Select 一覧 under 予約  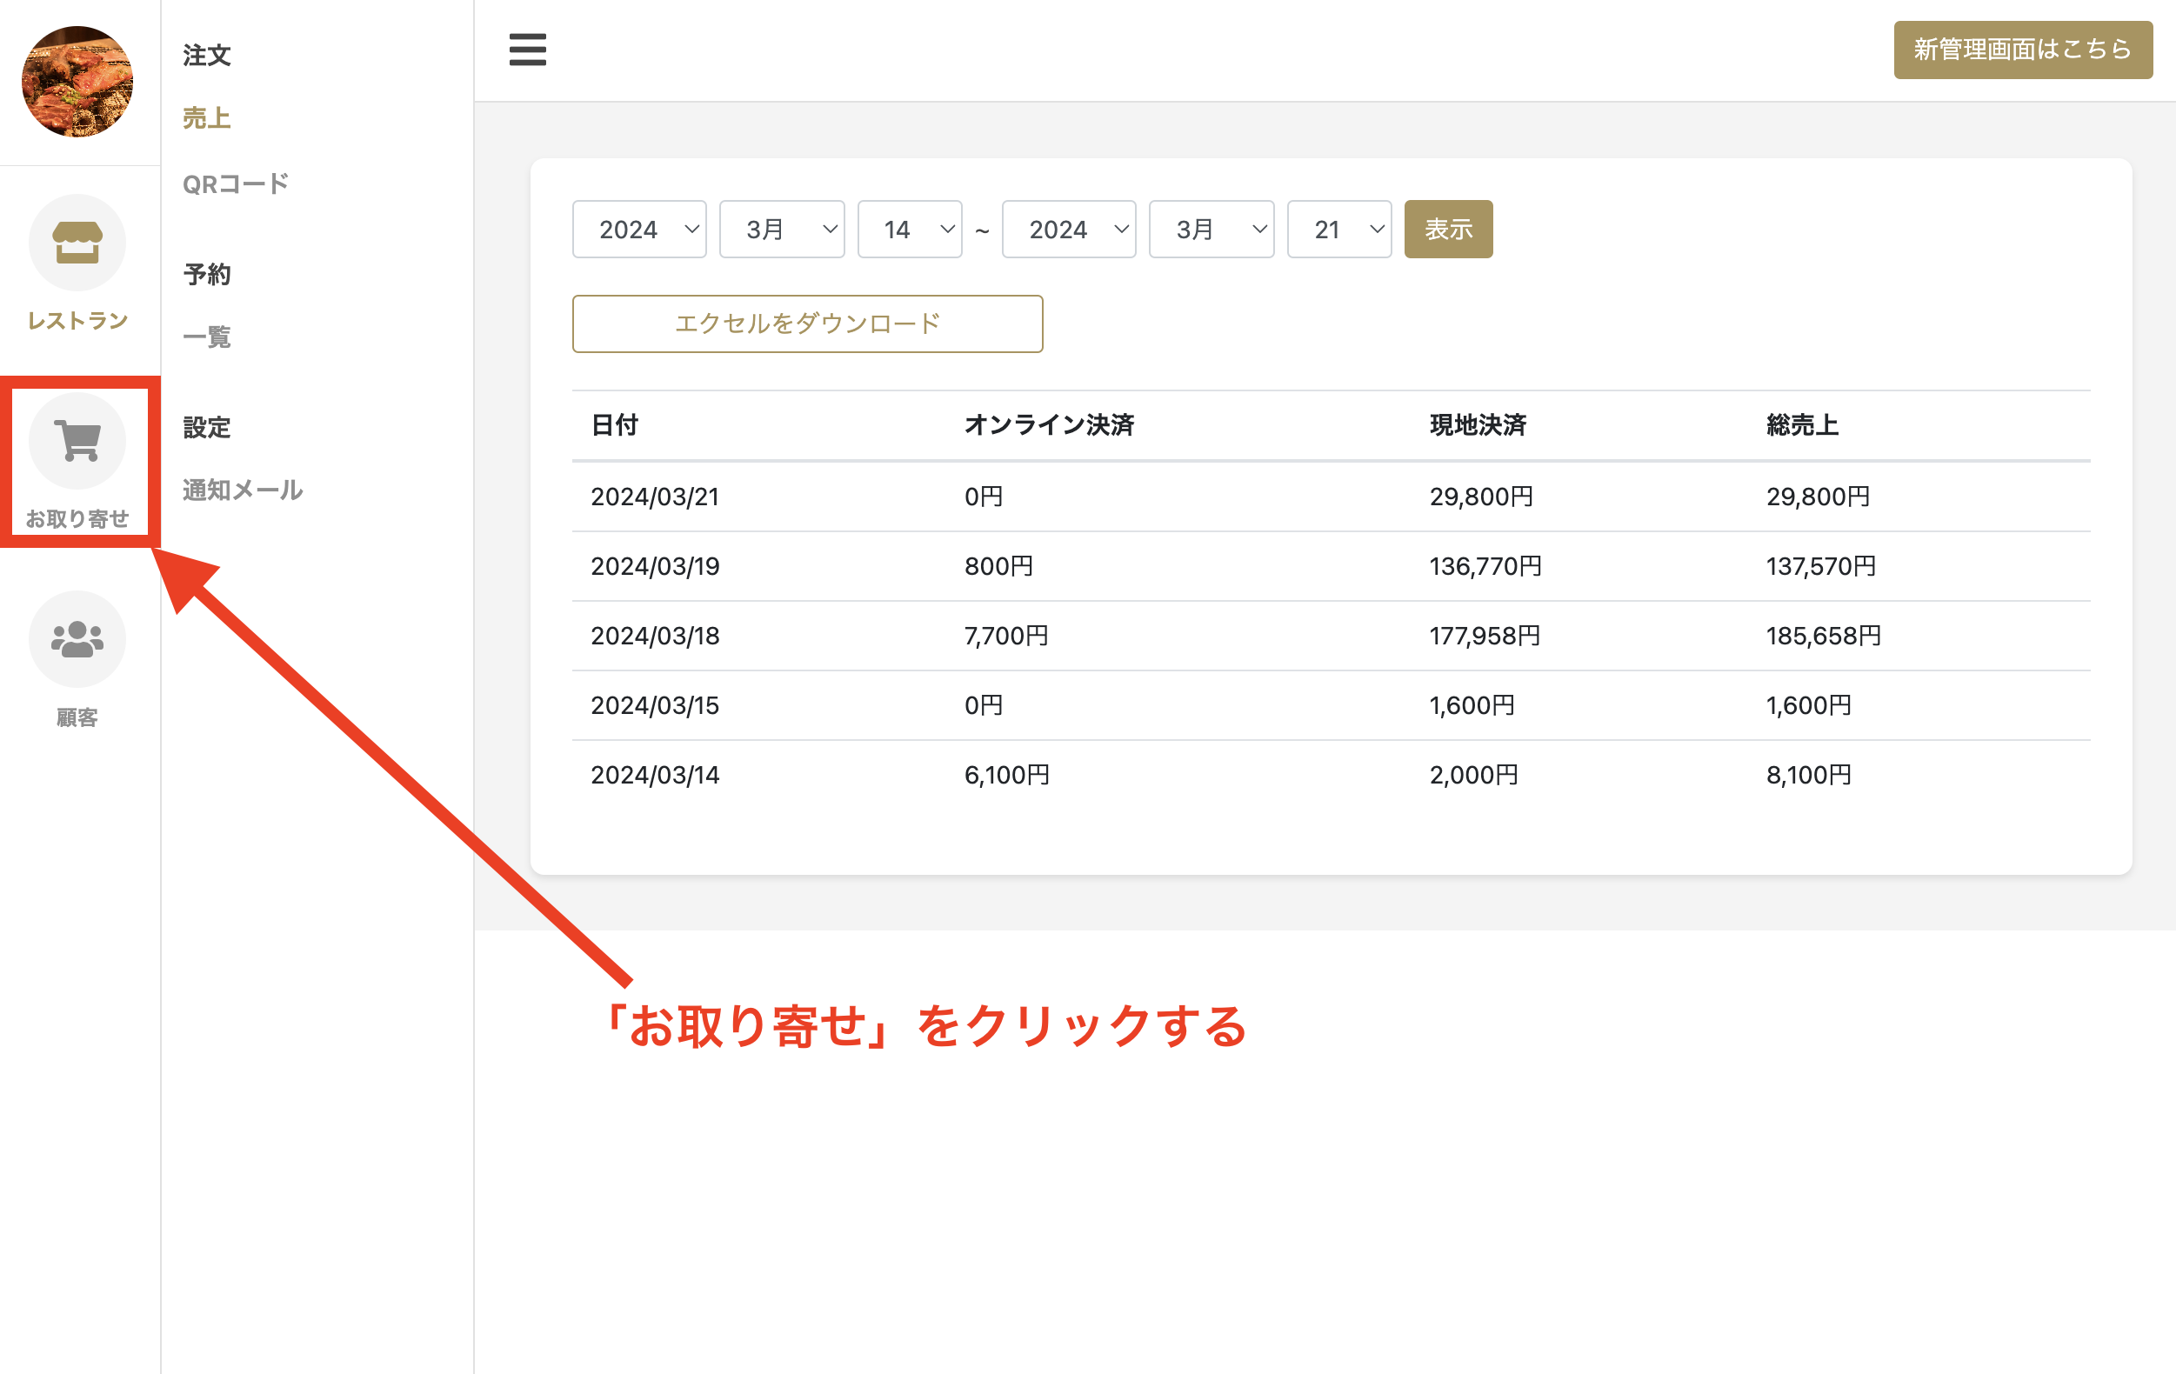(x=207, y=337)
